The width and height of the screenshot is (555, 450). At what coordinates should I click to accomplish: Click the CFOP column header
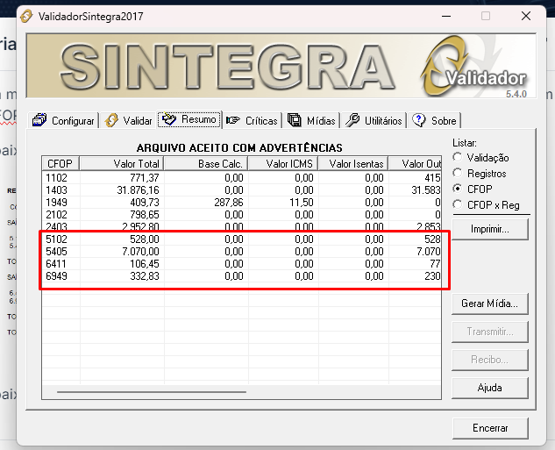click(60, 163)
